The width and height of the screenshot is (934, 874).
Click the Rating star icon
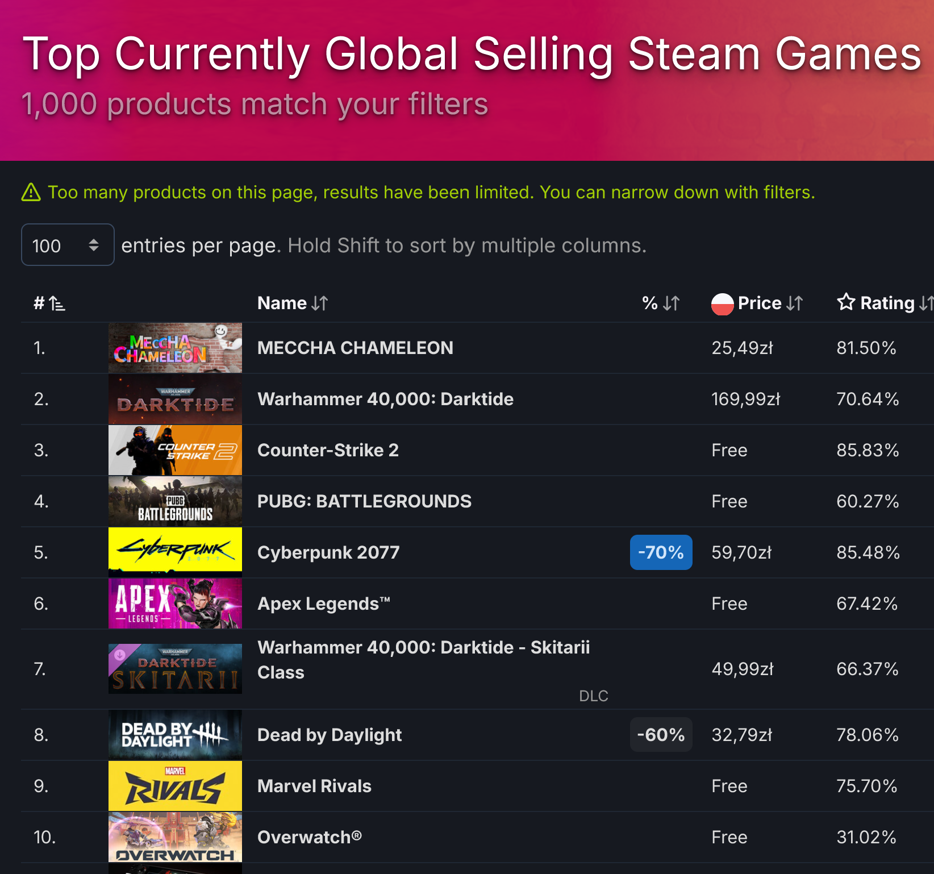846,302
